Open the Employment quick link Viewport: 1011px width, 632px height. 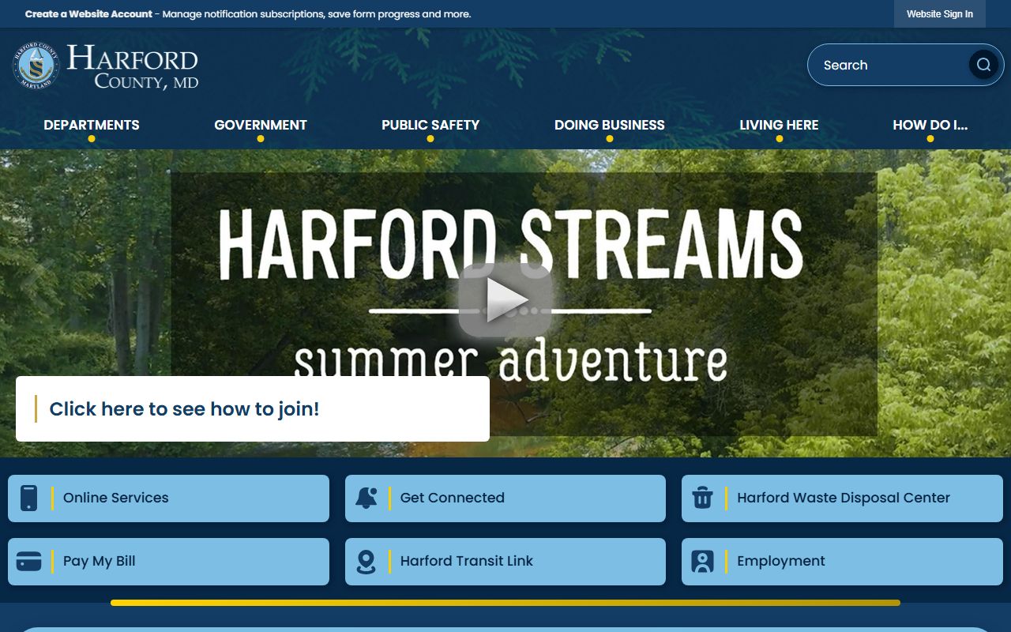[842, 562]
